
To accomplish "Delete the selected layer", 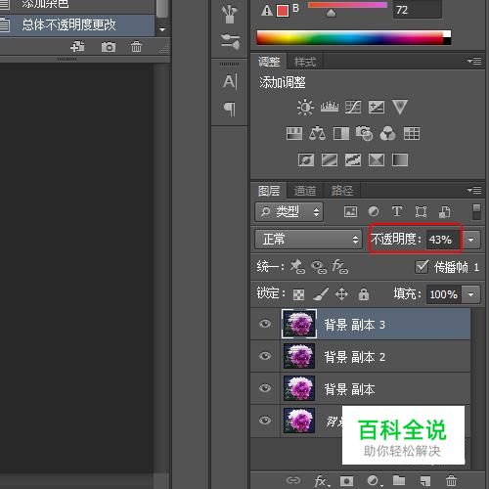I will [451, 480].
